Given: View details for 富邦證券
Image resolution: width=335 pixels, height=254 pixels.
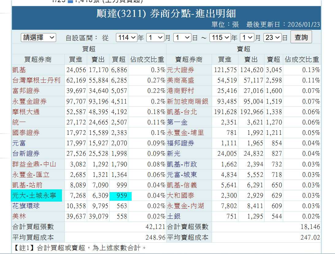Looking at the screenshot, I should point(26,91).
